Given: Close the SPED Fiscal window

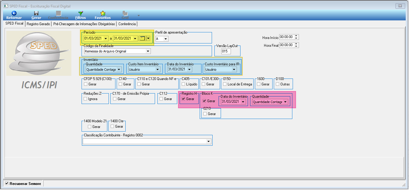Looking at the screenshot, I should 400,5.
